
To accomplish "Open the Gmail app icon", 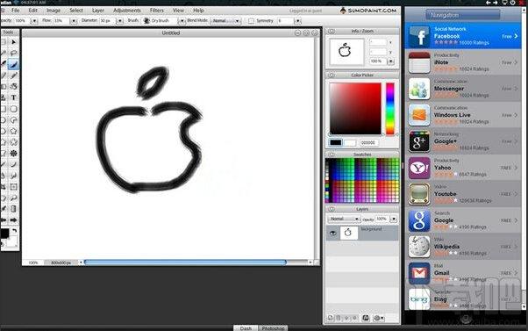I will (x=419, y=273).
